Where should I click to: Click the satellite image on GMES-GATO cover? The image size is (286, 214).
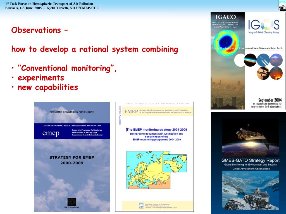251,138
